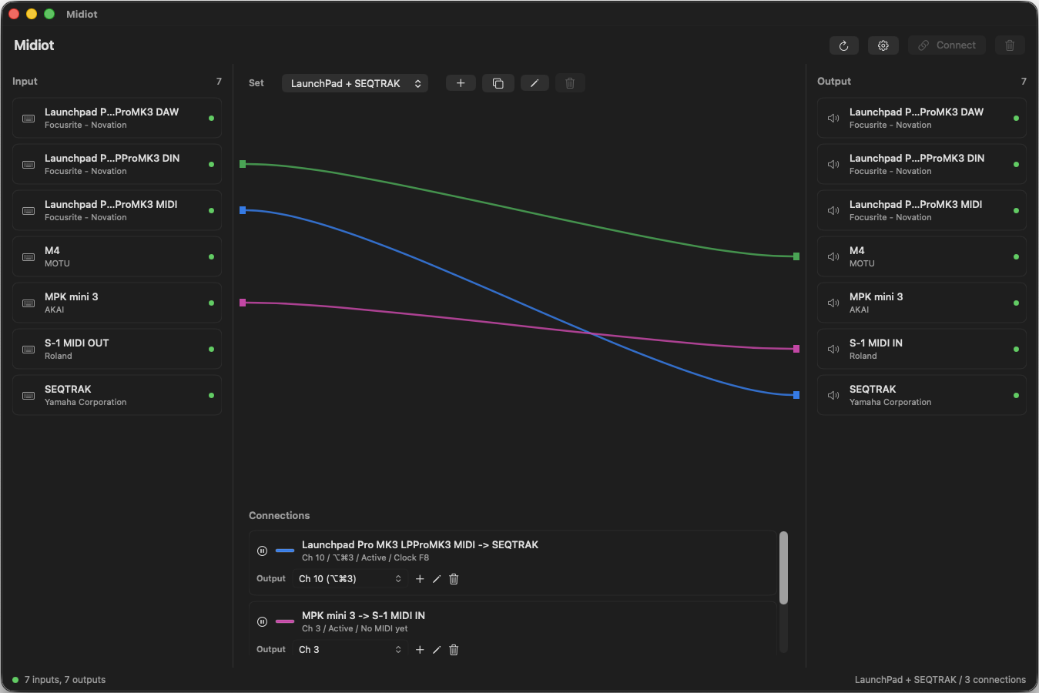Click 'LaunchPad + SEQTRAK / 3 connections' status text

click(x=940, y=680)
